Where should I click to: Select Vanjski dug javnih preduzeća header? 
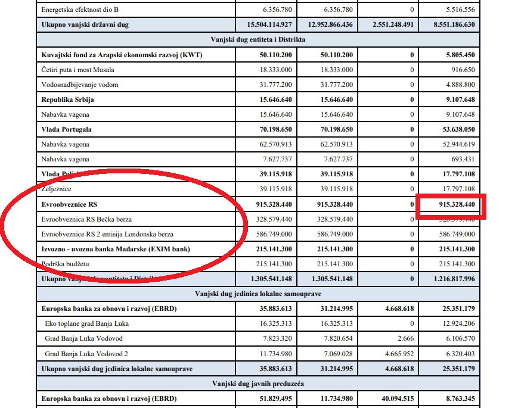258,384
